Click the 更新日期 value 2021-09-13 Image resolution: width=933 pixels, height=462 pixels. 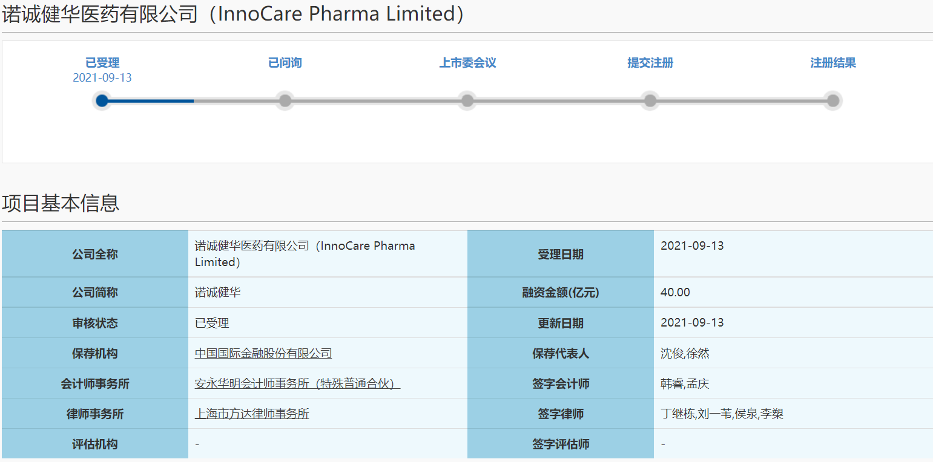[692, 323]
